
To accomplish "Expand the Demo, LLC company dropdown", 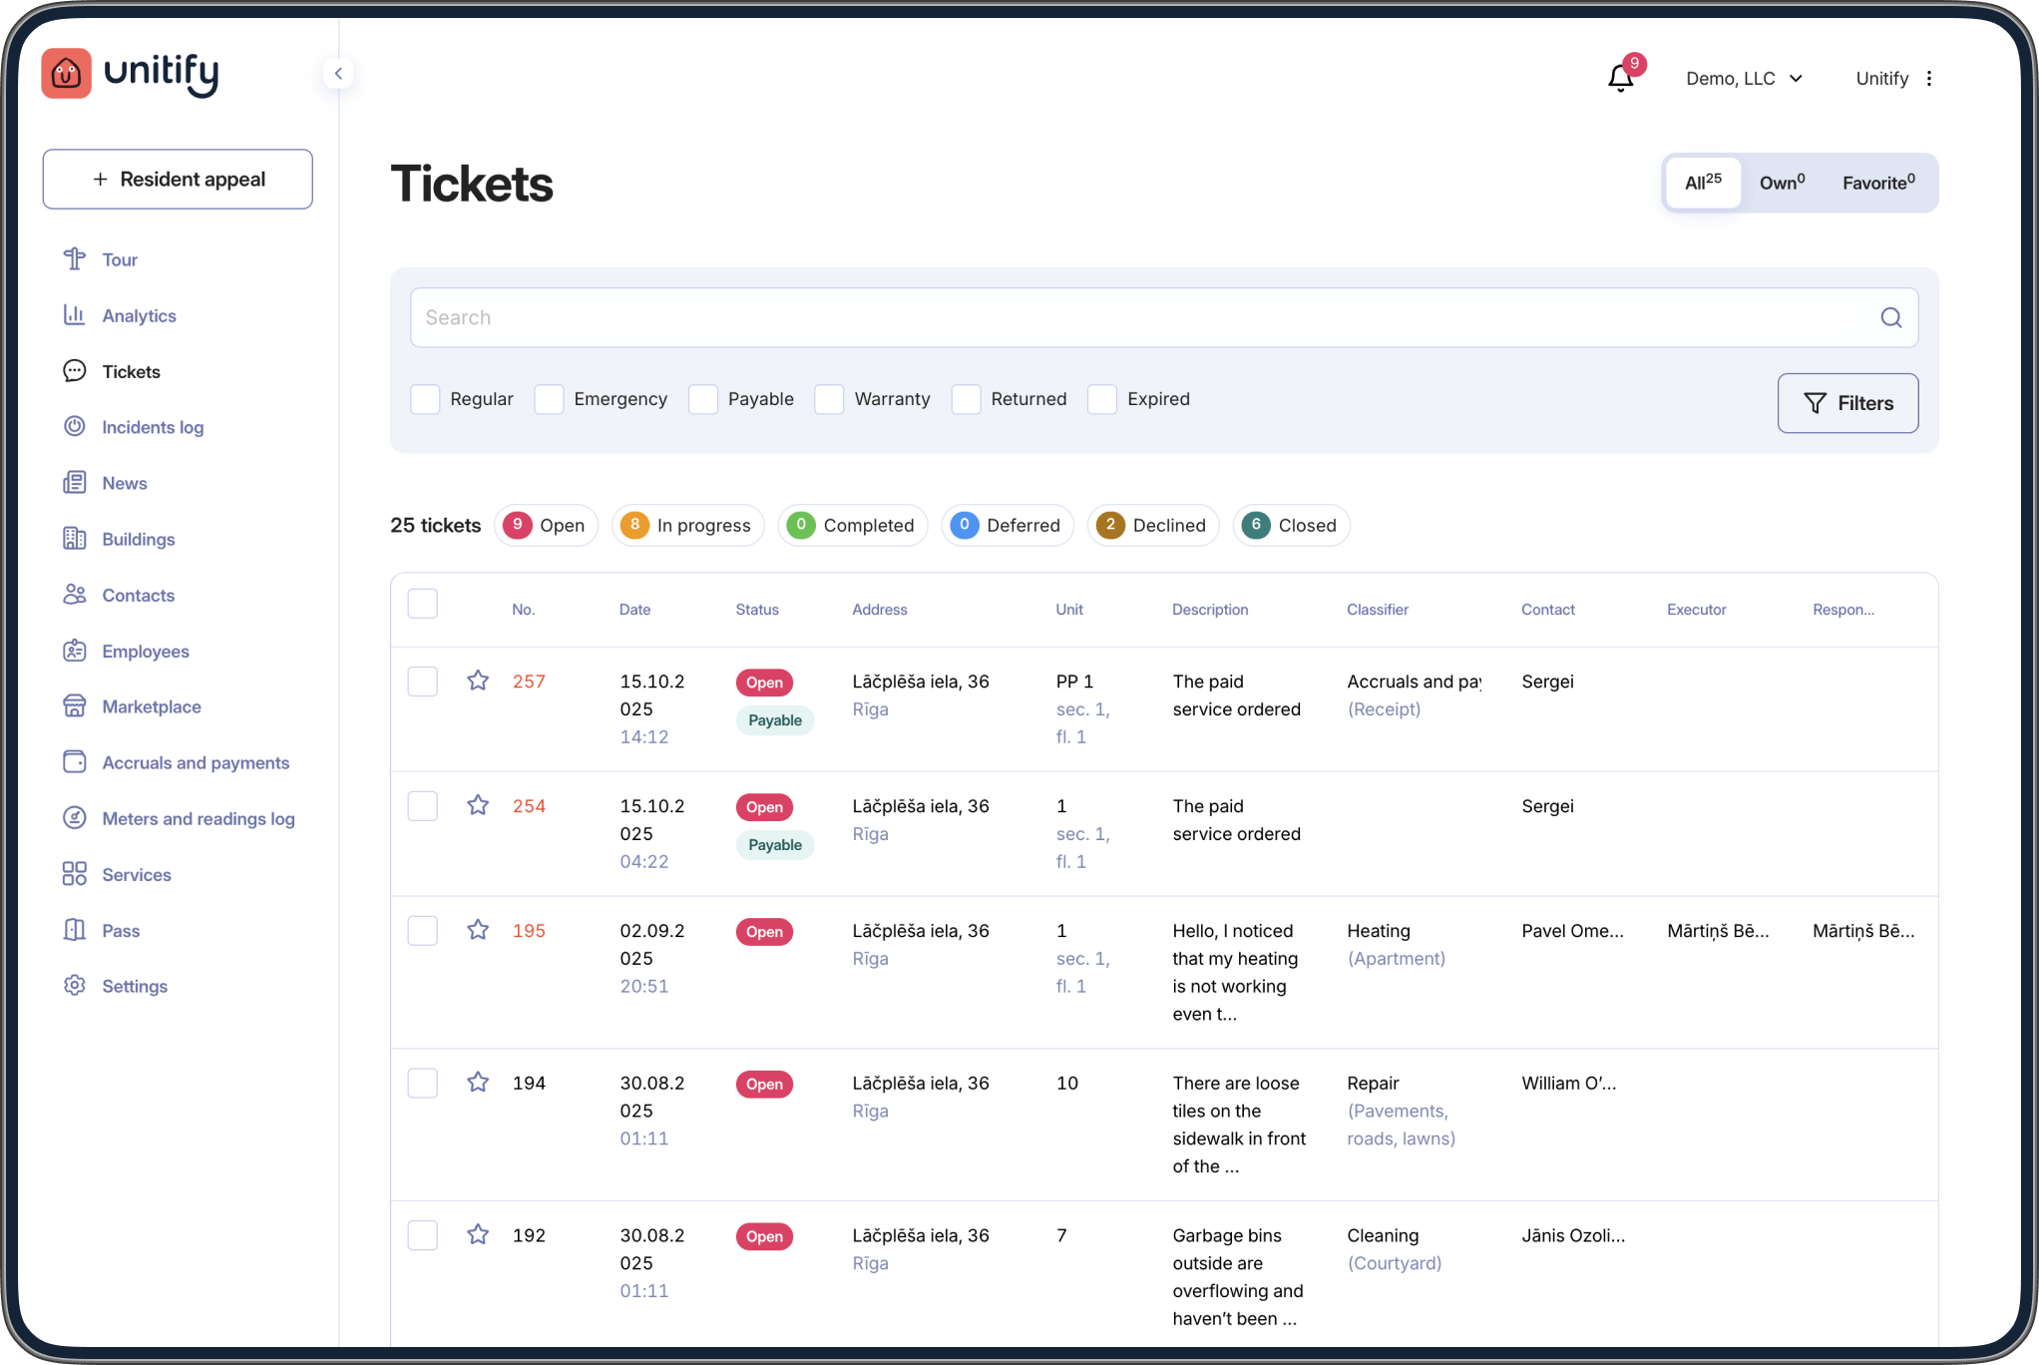I will click(x=1744, y=78).
